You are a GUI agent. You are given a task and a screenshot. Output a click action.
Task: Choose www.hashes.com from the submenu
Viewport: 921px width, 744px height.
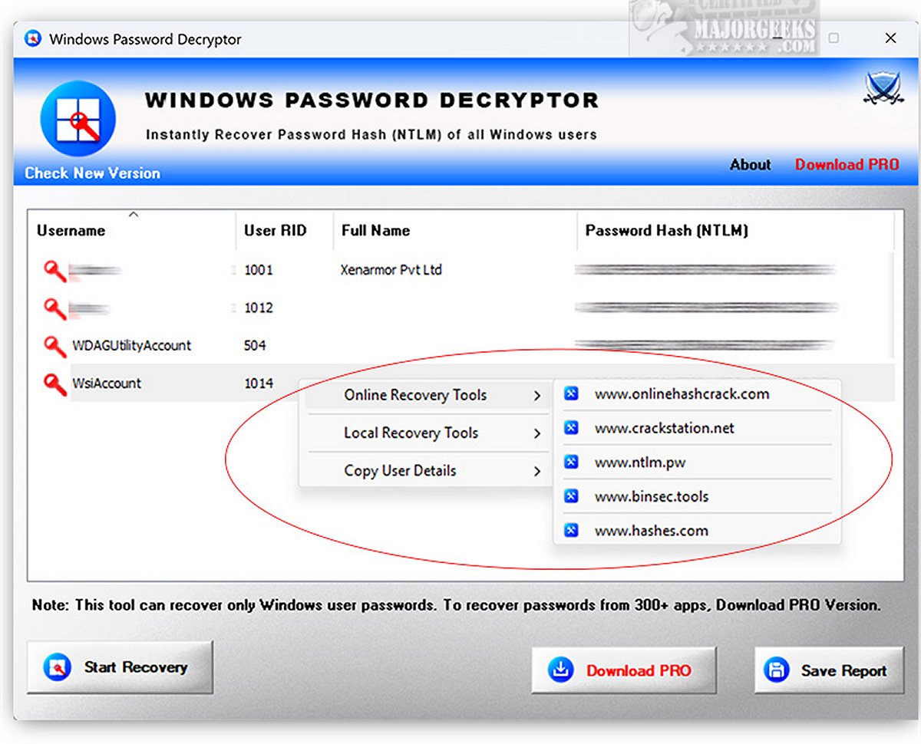[697, 530]
